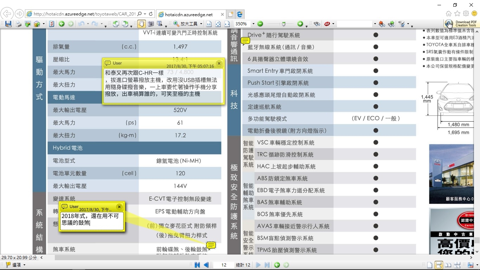Click the IE home icon
The height and width of the screenshot is (270, 480).
pyautogui.click(x=449, y=13)
